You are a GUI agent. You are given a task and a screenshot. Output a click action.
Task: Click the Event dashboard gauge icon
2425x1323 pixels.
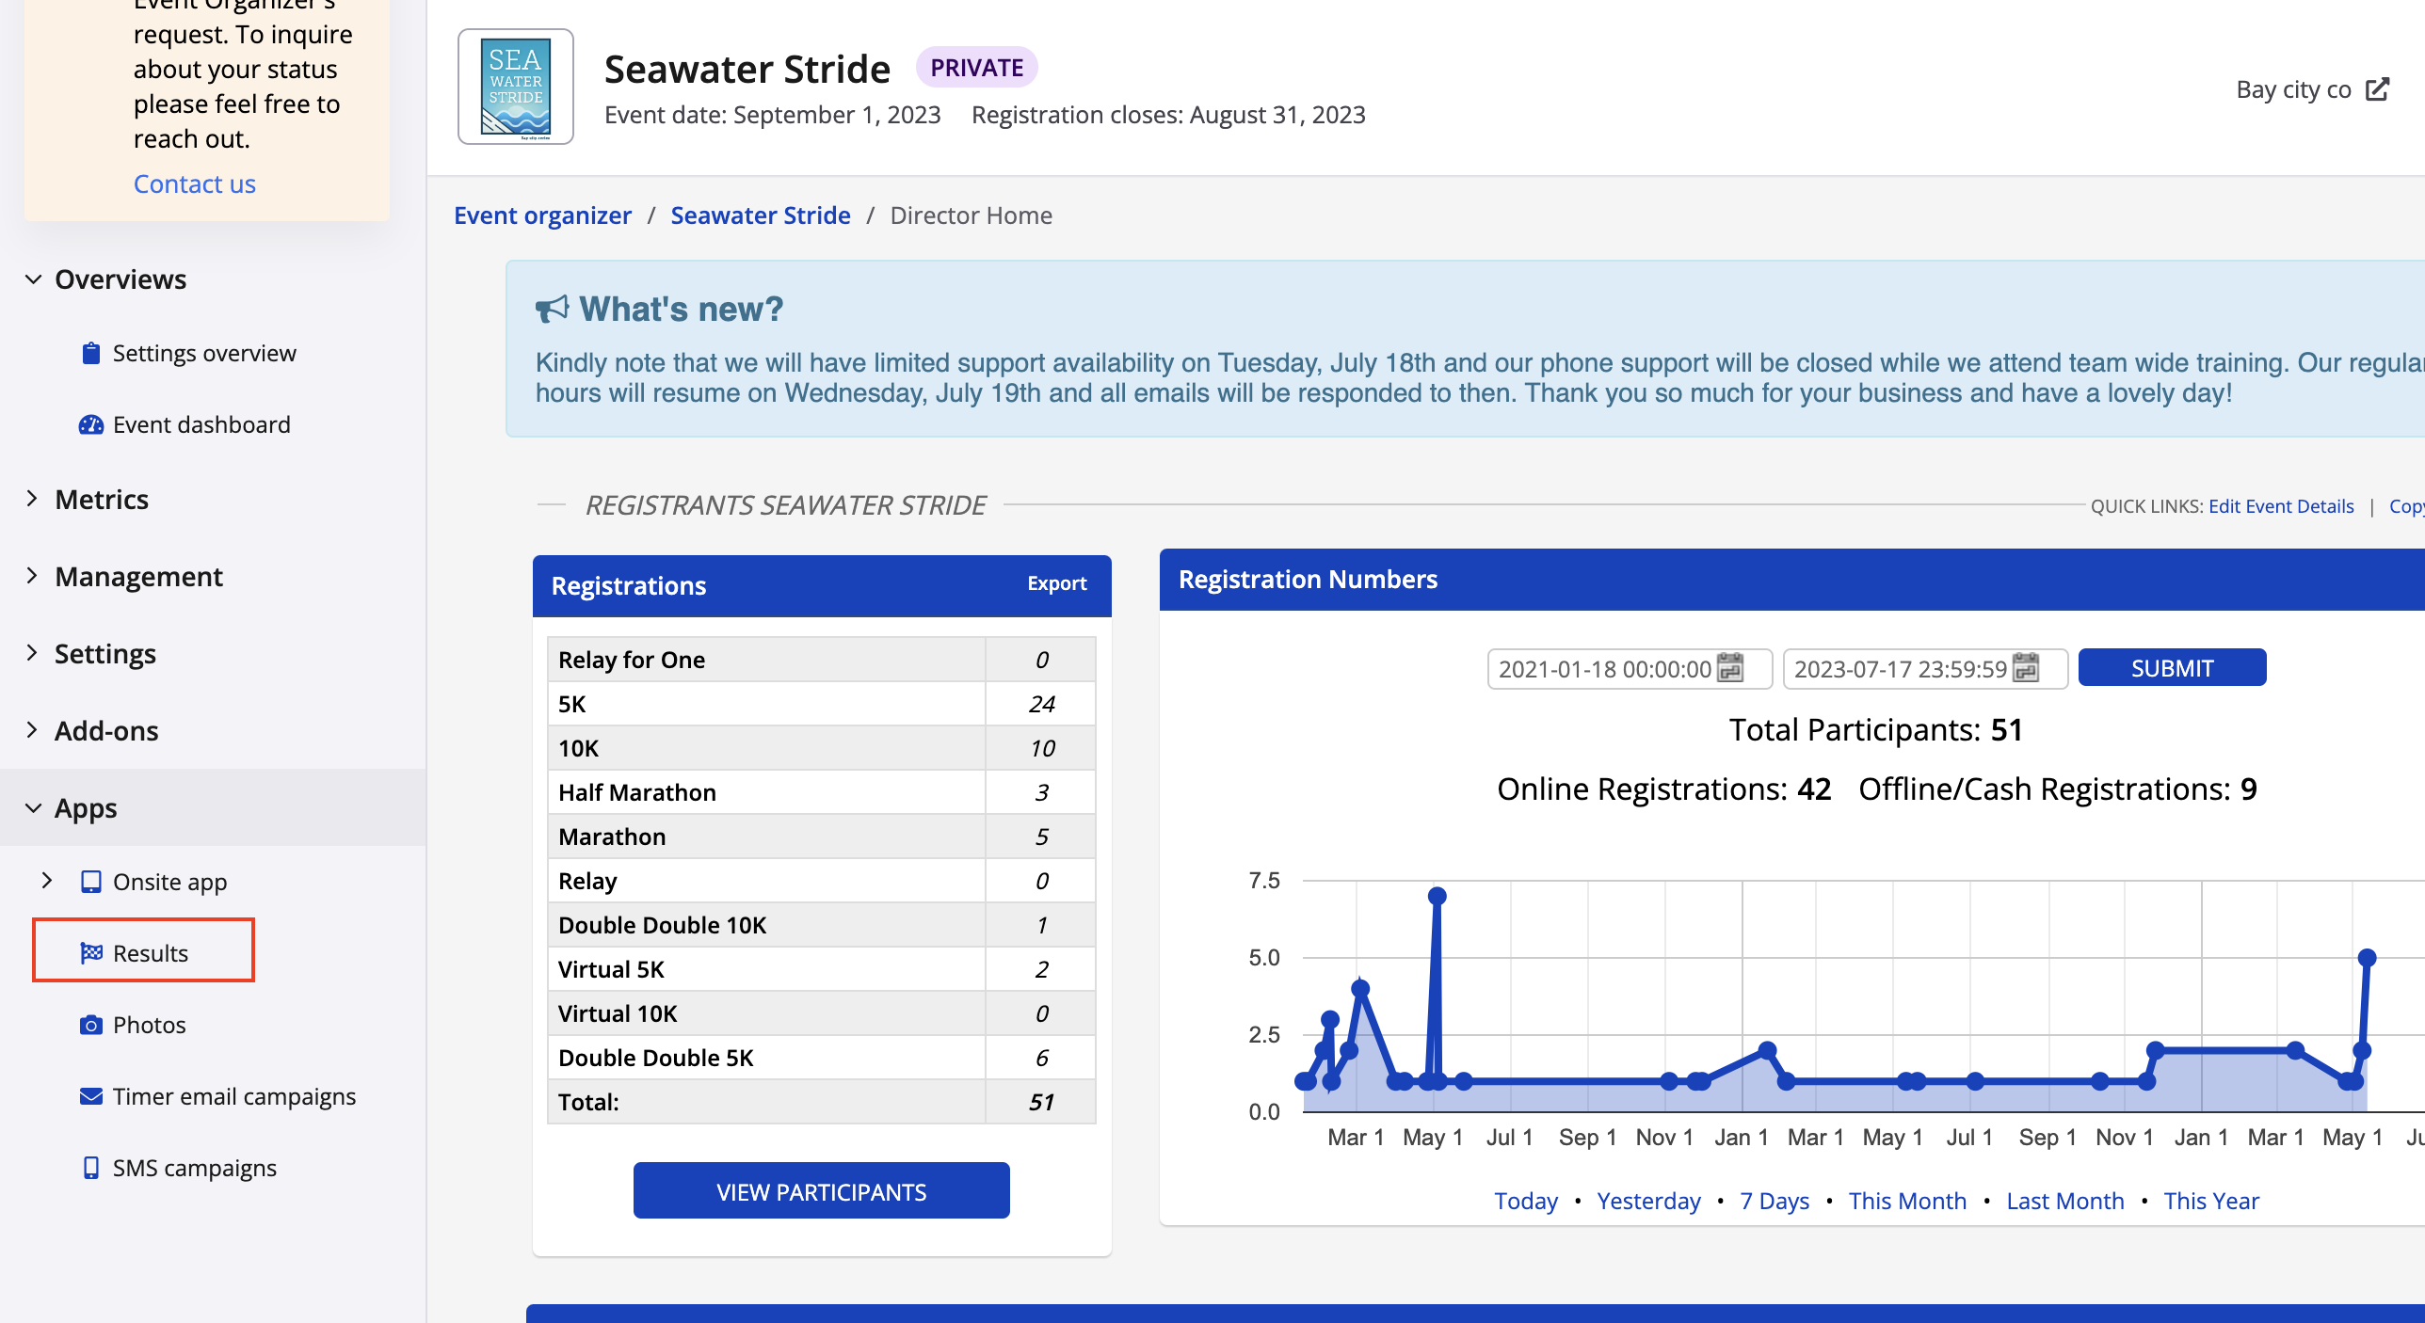coord(90,424)
